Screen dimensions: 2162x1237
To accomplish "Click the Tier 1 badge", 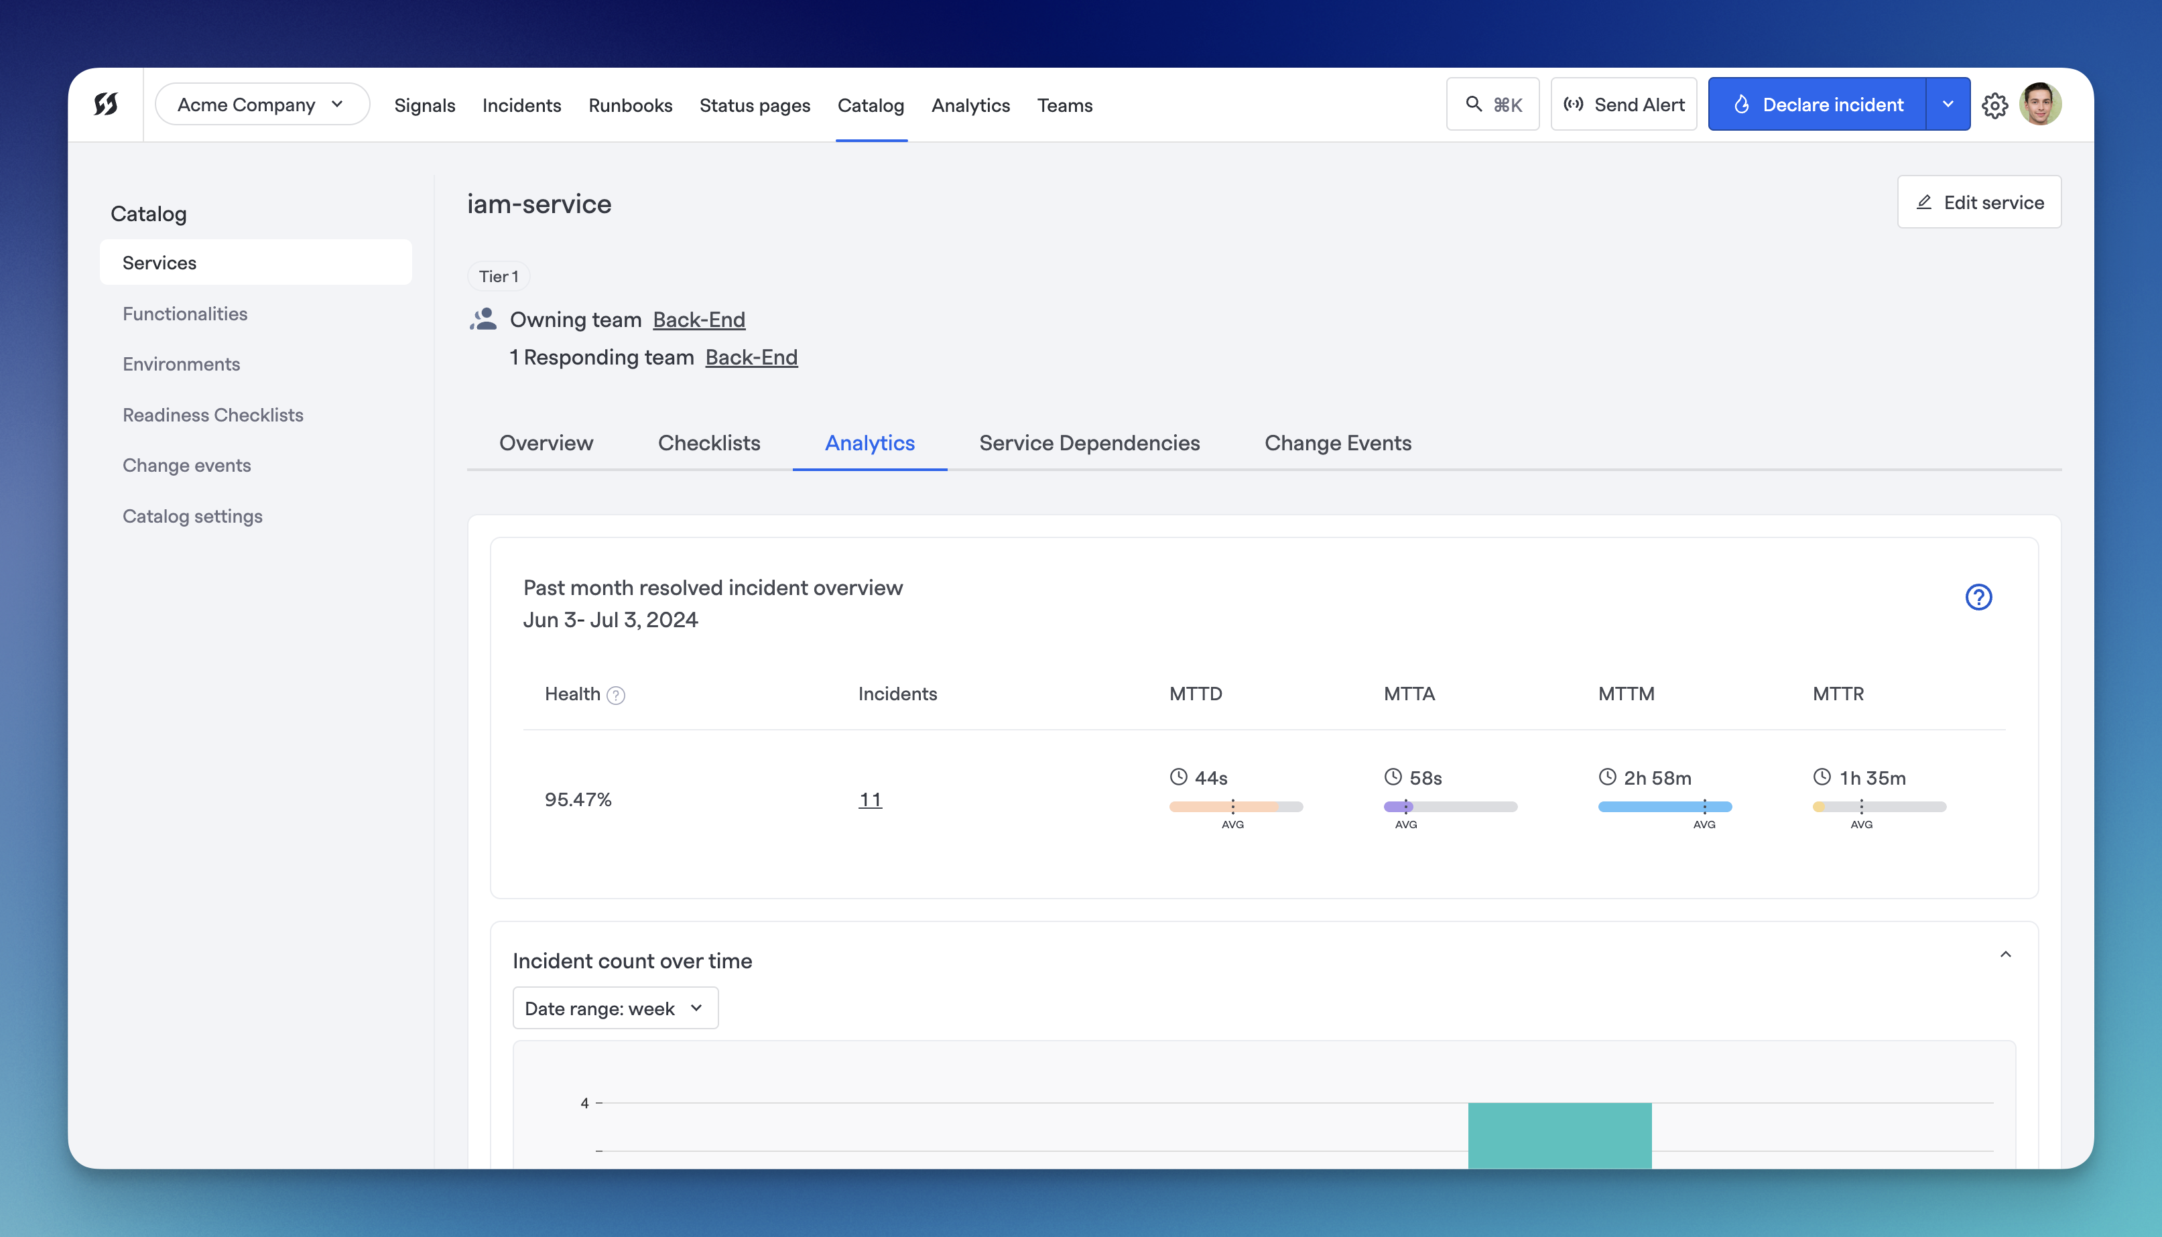I will pos(499,276).
